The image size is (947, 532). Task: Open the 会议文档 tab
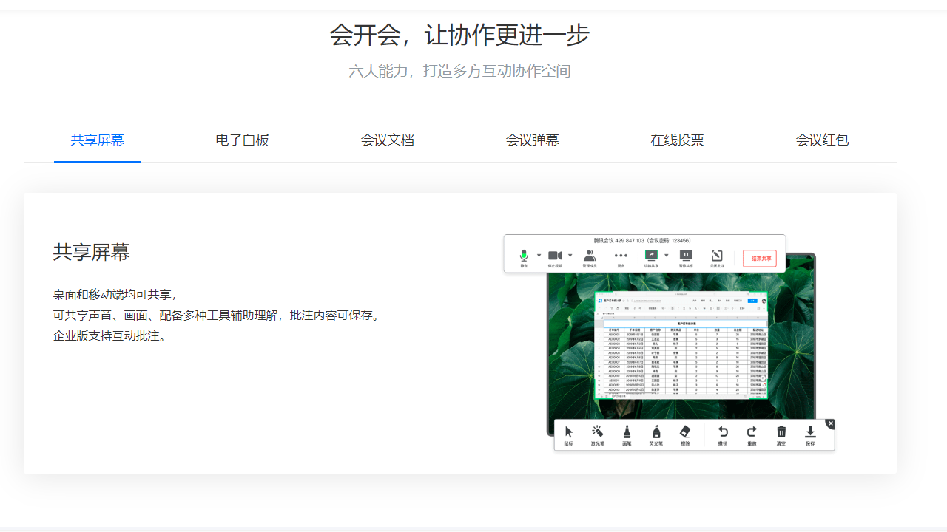387,140
